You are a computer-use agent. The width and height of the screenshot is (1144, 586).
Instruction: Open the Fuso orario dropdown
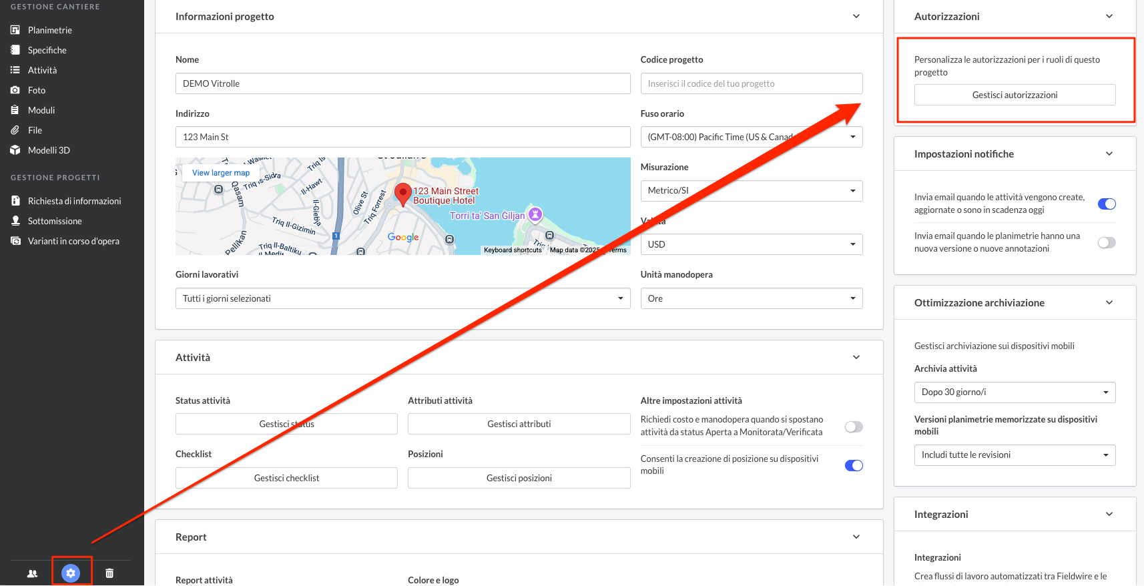click(x=751, y=137)
